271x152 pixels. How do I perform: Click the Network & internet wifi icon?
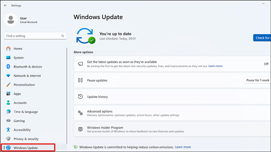tap(8, 76)
